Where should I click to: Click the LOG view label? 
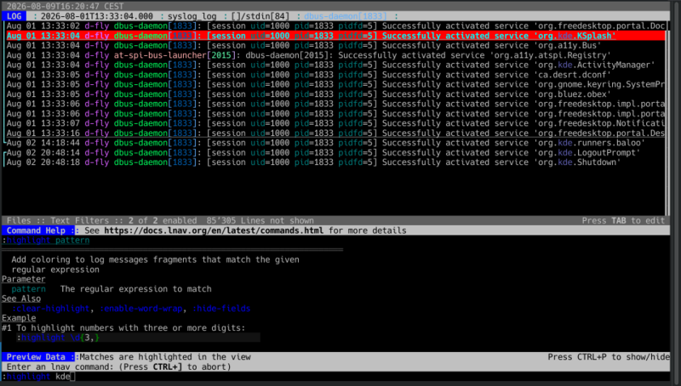click(14, 16)
